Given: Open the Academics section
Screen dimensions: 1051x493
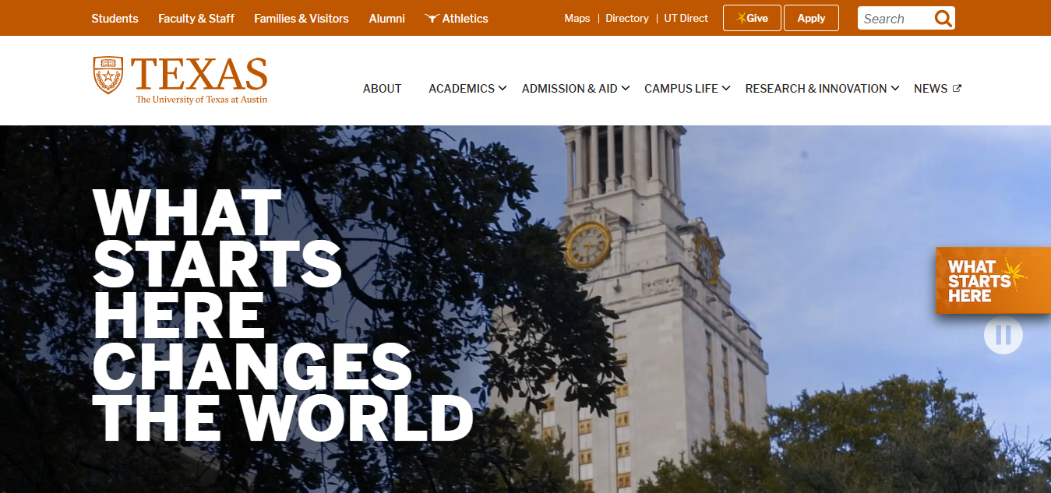Looking at the screenshot, I should pyautogui.click(x=461, y=89).
